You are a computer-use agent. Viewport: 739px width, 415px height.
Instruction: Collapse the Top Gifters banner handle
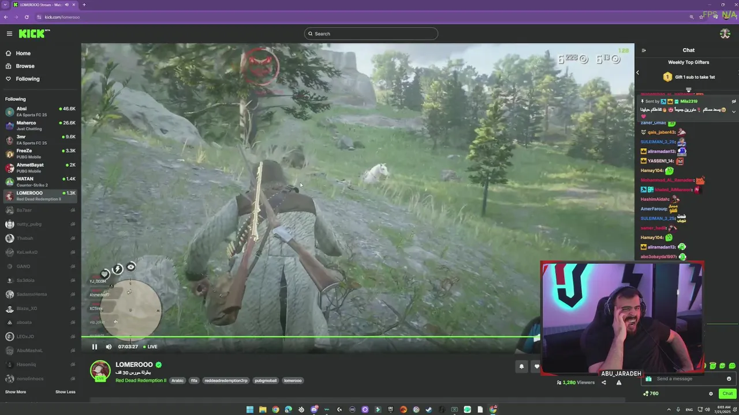(x=688, y=89)
